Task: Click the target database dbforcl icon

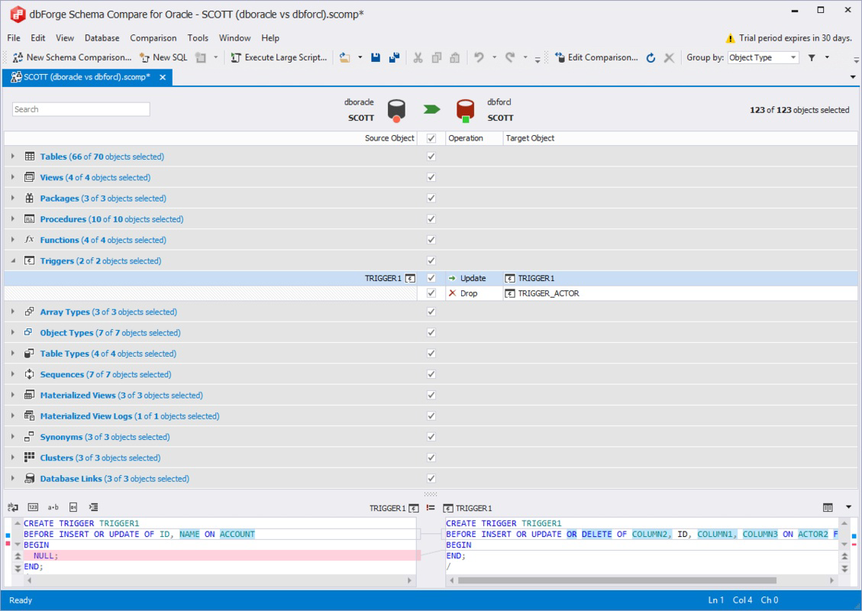Action: pos(465,110)
